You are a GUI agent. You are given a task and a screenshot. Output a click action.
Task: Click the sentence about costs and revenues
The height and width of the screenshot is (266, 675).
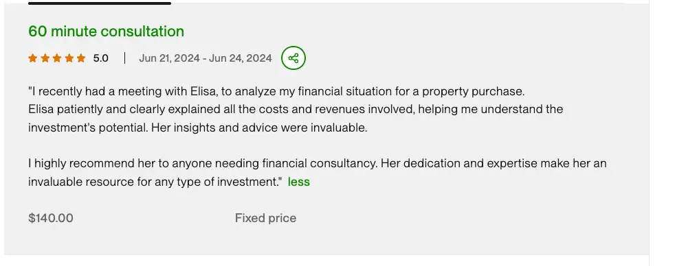pyautogui.click(x=296, y=110)
